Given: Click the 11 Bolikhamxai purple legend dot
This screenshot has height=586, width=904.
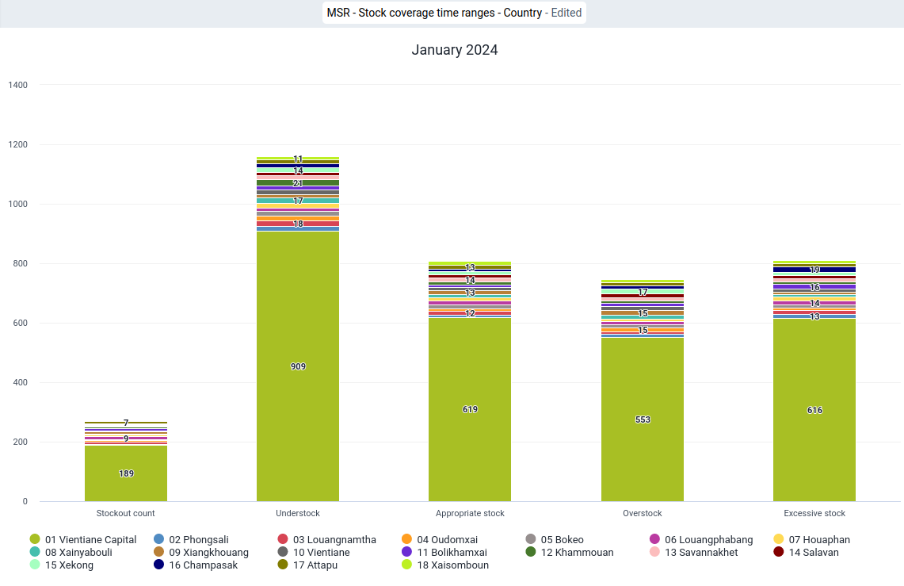Looking at the screenshot, I should (406, 552).
